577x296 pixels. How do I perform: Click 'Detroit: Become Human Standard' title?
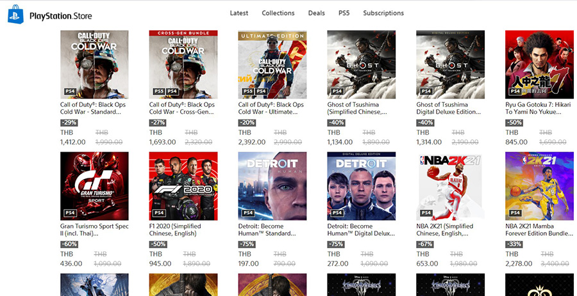pyautogui.click(x=267, y=230)
